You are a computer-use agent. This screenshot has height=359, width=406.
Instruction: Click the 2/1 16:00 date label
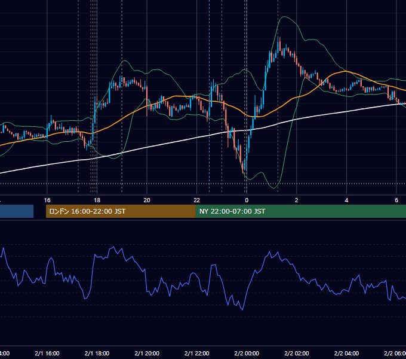(x=47, y=353)
